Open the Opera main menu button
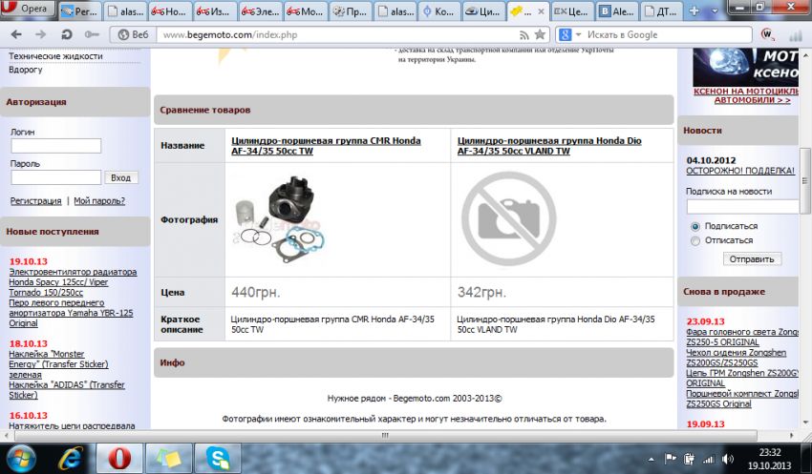Viewport: 812px width, 474px height. (x=27, y=9)
